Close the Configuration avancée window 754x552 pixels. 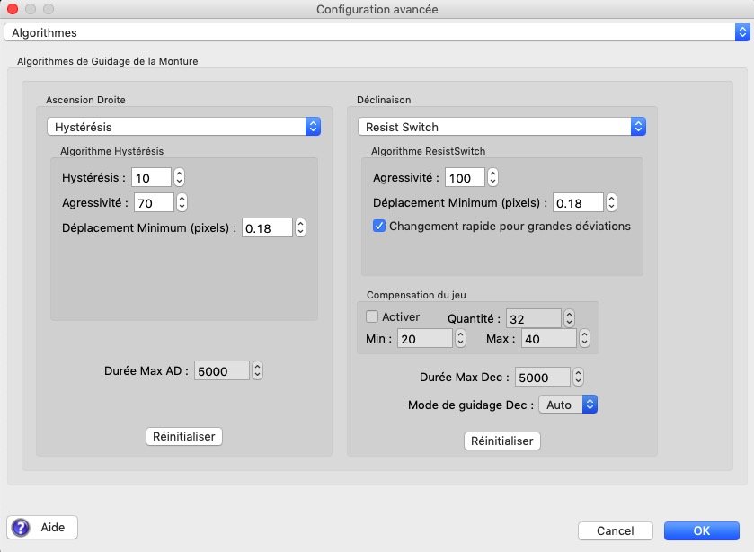[13, 9]
